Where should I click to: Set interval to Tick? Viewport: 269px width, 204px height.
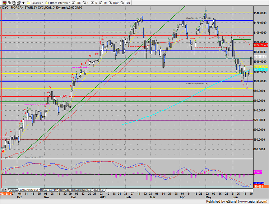[125, 3]
